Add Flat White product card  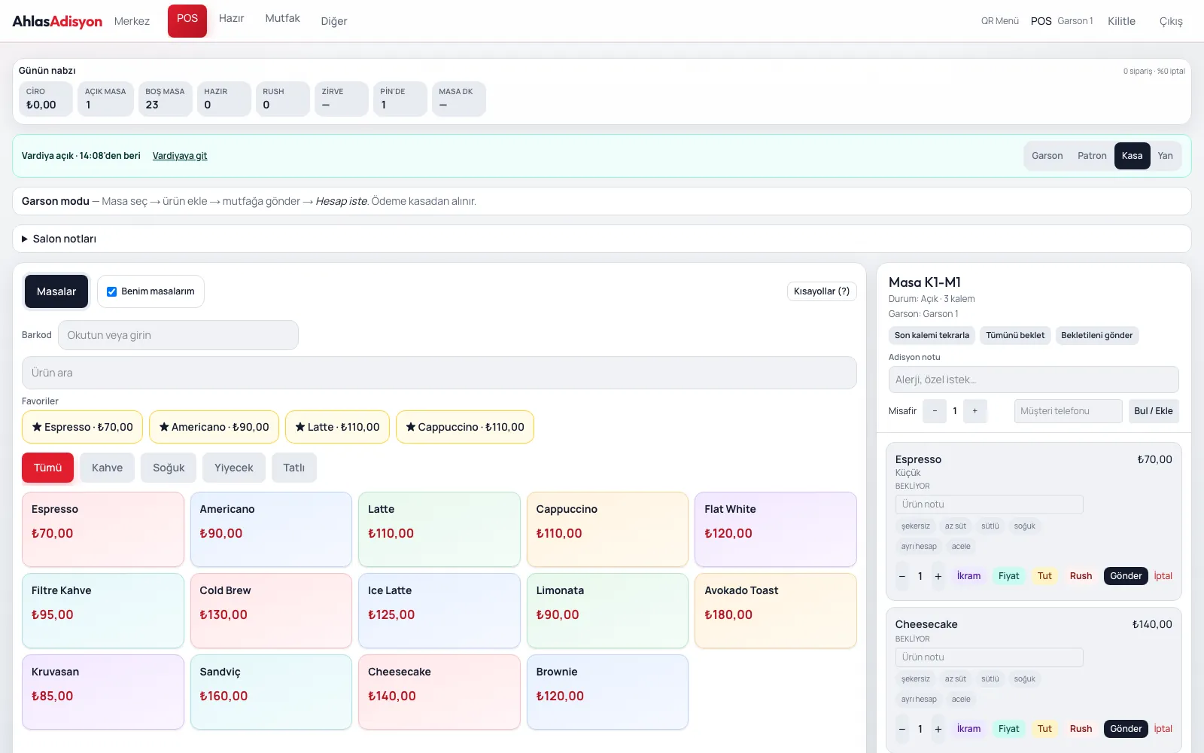click(x=776, y=529)
